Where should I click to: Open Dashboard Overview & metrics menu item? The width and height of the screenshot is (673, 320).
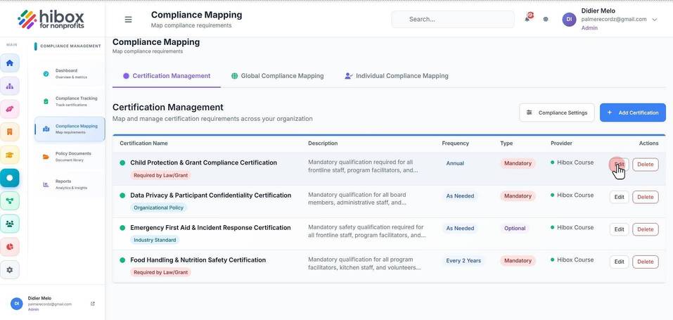point(70,73)
